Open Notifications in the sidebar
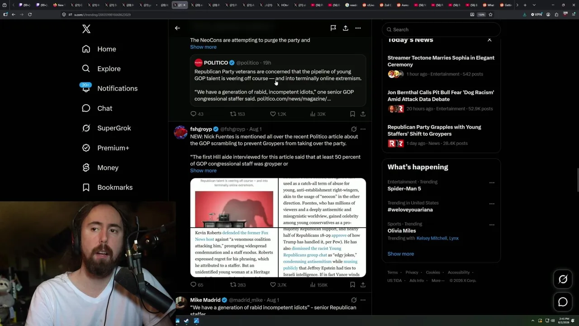This screenshot has width=579, height=326. click(x=109, y=88)
